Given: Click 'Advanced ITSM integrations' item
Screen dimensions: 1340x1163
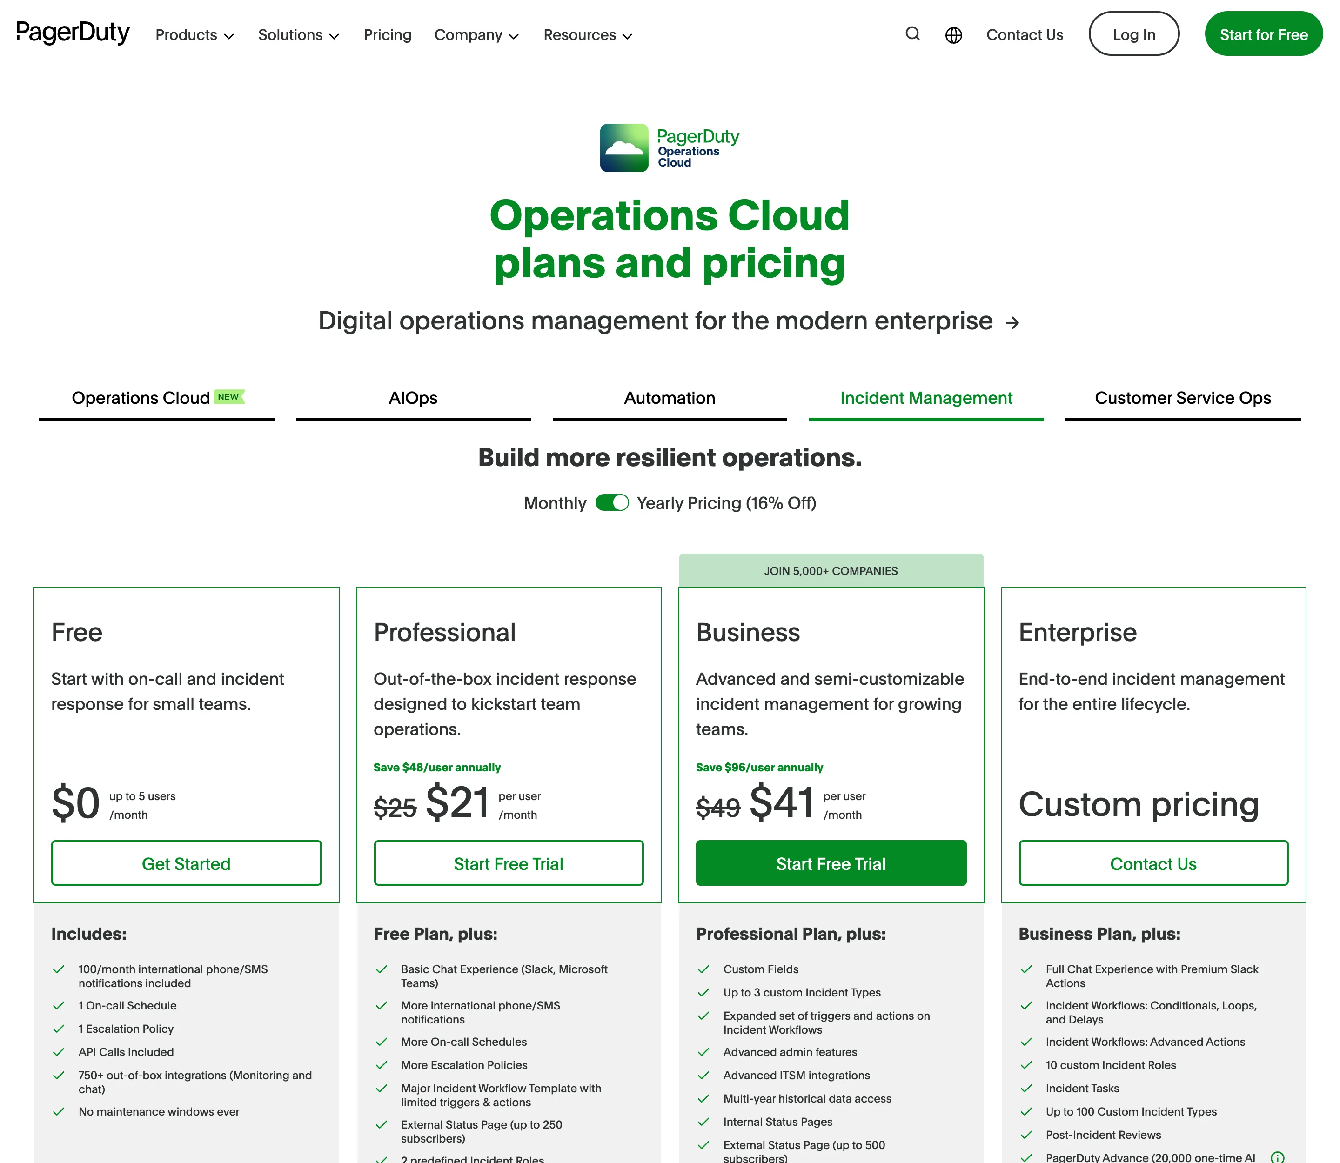Looking at the screenshot, I should tap(797, 1076).
